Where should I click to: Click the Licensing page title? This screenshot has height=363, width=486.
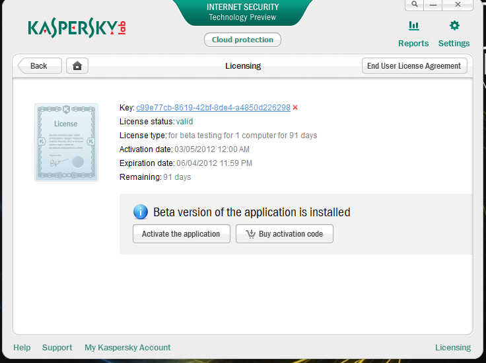[x=243, y=65]
